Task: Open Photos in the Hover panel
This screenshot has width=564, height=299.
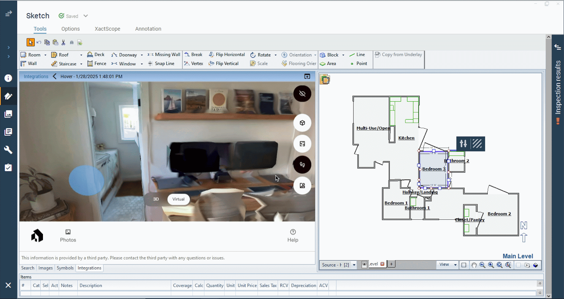Action: coord(68,236)
